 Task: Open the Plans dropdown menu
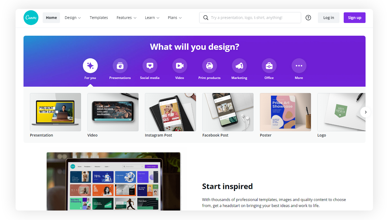(x=175, y=18)
